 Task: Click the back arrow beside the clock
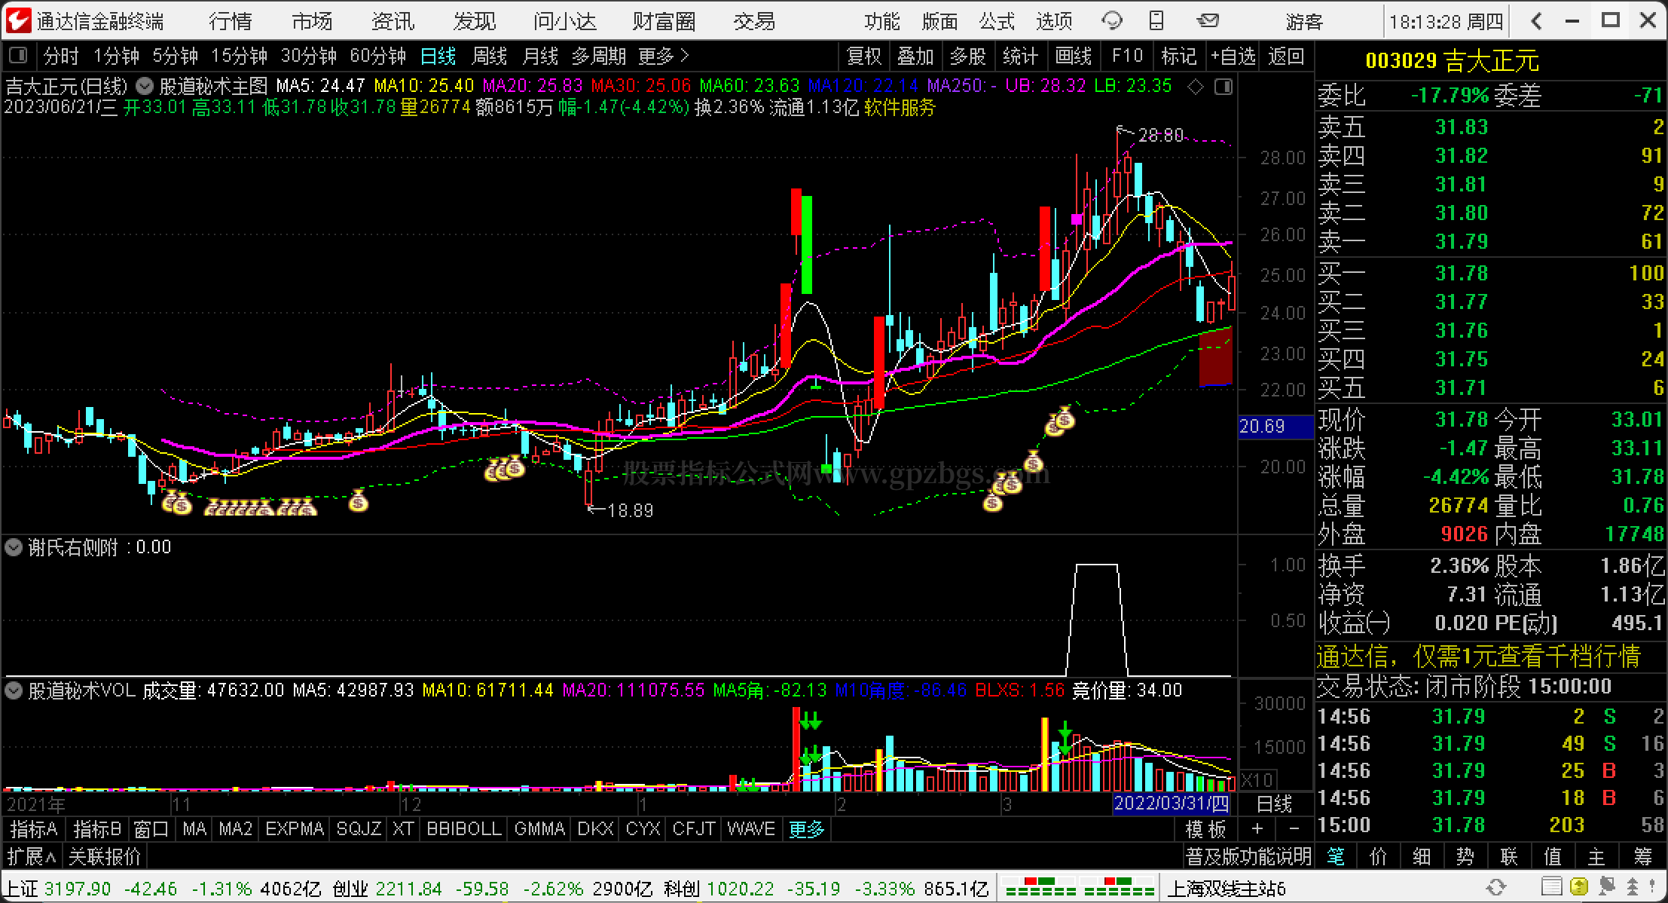coord(1537,21)
